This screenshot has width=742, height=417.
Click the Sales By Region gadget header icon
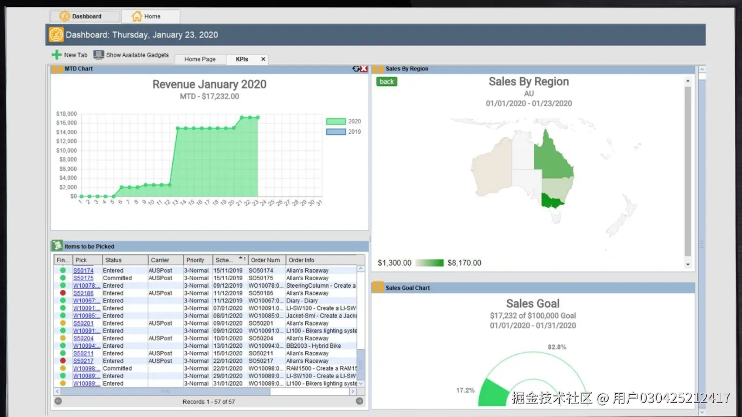pos(378,69)
